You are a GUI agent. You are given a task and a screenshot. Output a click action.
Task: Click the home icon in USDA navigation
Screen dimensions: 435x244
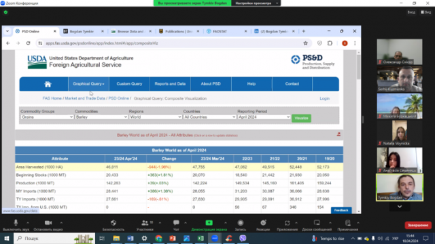(48, 84)
